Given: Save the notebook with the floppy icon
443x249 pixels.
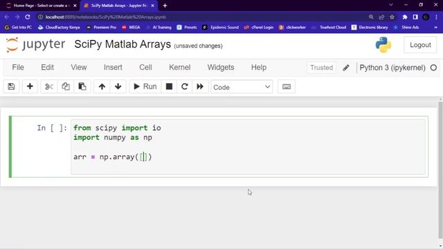Looking at the screenshot, I should [11, 86].
